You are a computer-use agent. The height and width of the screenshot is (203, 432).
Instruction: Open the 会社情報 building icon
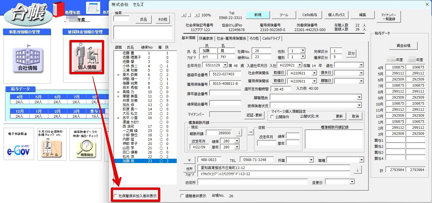28,60
